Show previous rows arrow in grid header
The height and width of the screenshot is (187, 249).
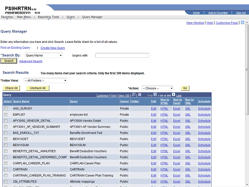coord(155,95)
